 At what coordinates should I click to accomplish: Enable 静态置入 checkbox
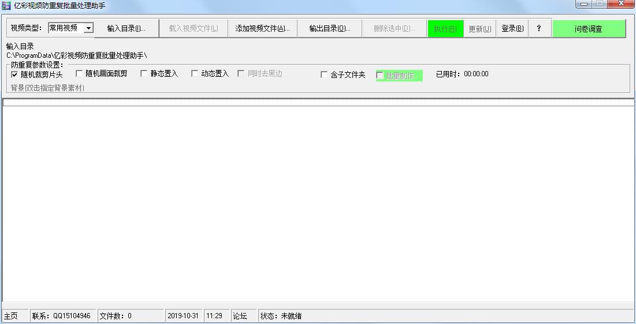[x=144, y=74]
